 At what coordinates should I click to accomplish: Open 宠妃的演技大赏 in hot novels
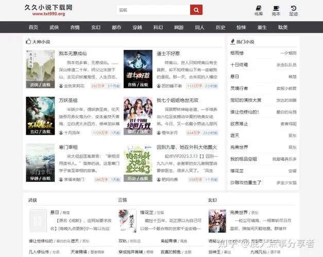coord(246,100)
